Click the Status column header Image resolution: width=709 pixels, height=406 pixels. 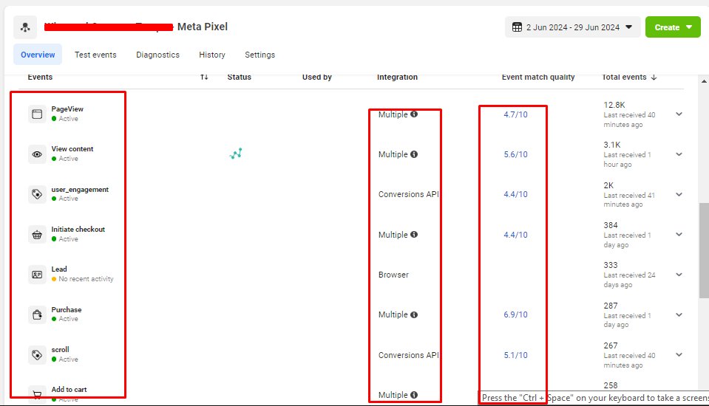tap(240, 78)
